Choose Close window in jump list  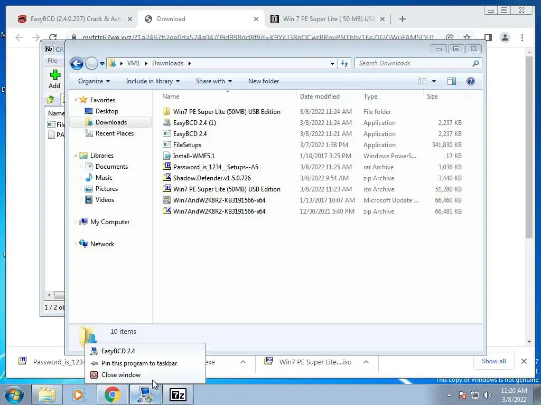coord(145,375)
